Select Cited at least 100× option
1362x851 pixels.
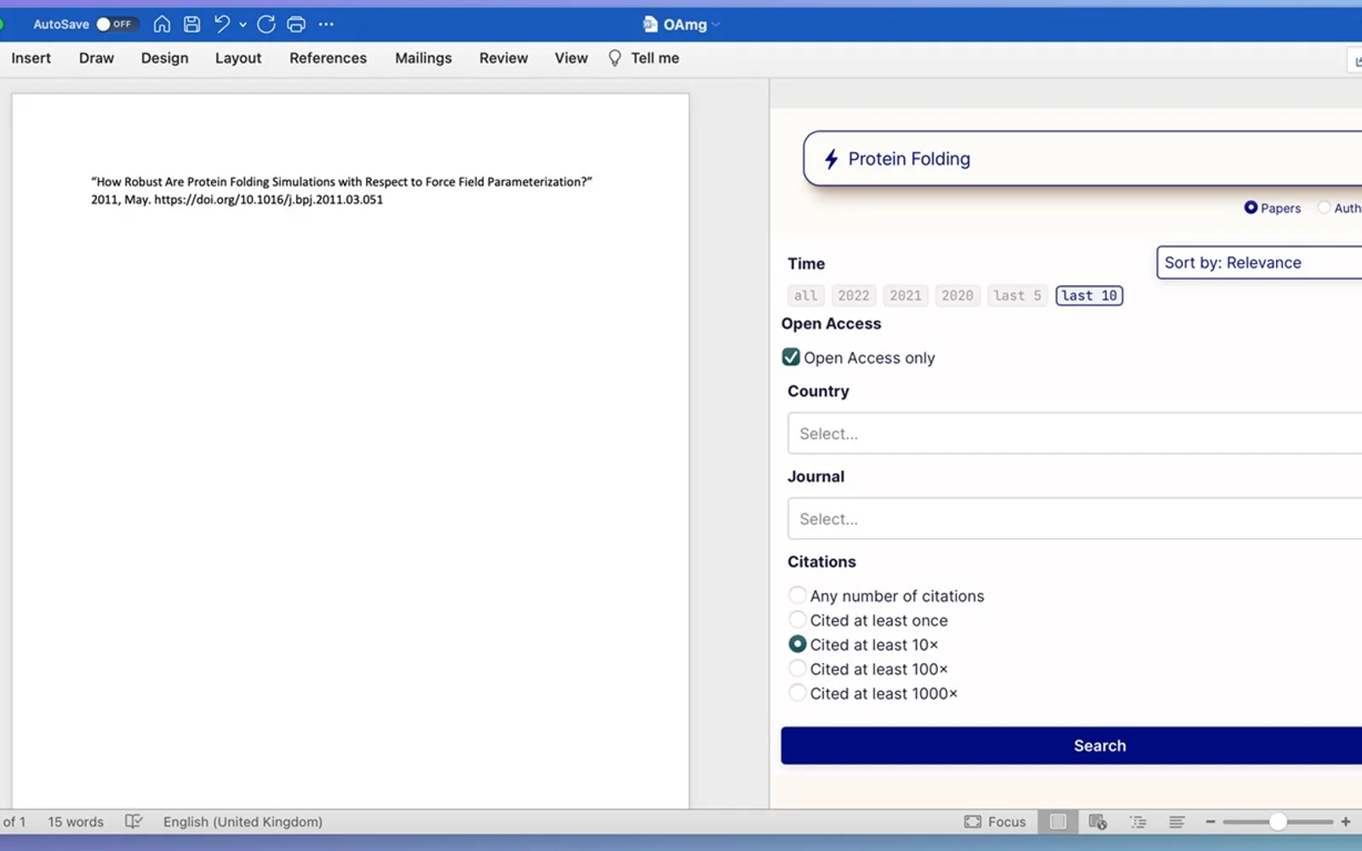point(798,669)
